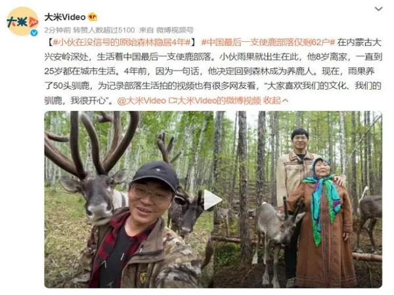Open hashtag 中国最后一支使鹿部落仅剩62户
The height and width of the screenshot is (295, 394).
[x=268, y=42]
